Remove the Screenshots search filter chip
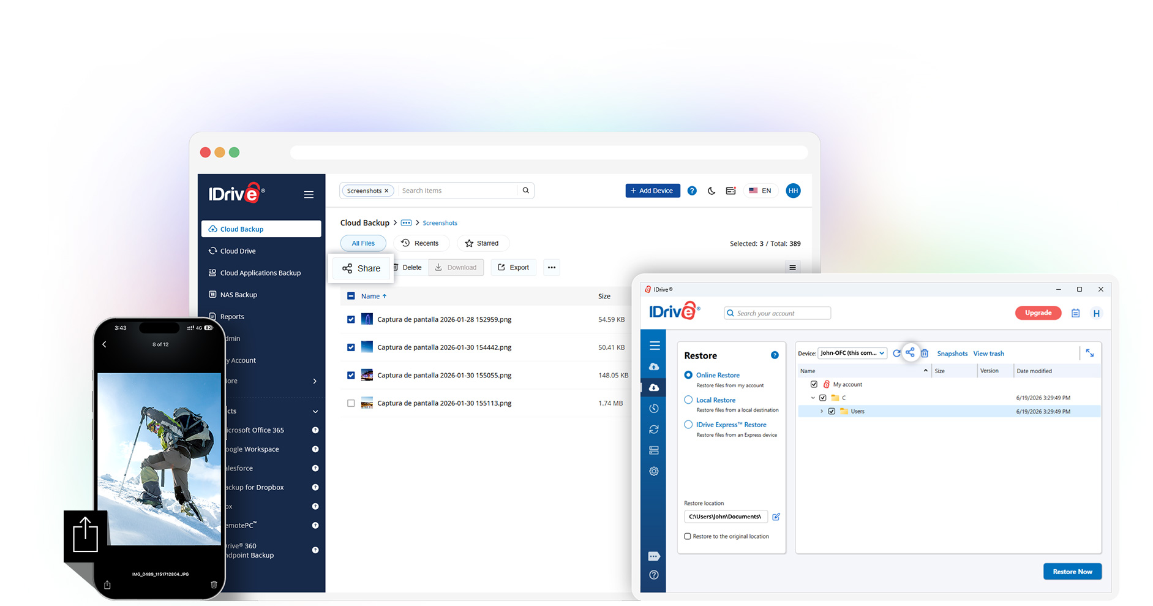Image resolution: width=1153 pixels, height=606 pixels. click(386, 191)
